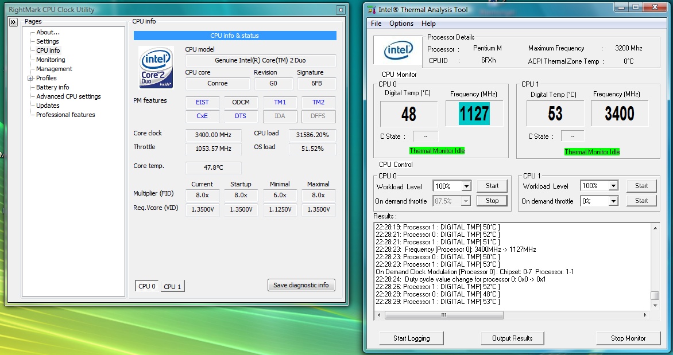Click the Throttle value 1053.57 MHz

(x=213, y=149)
